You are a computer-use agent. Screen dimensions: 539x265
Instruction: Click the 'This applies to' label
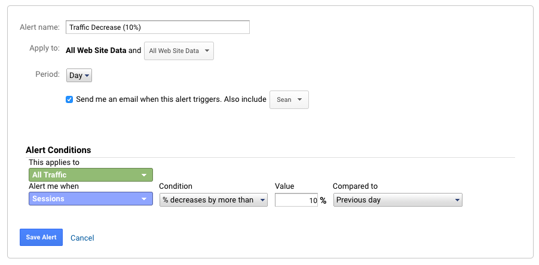(54, 162)
